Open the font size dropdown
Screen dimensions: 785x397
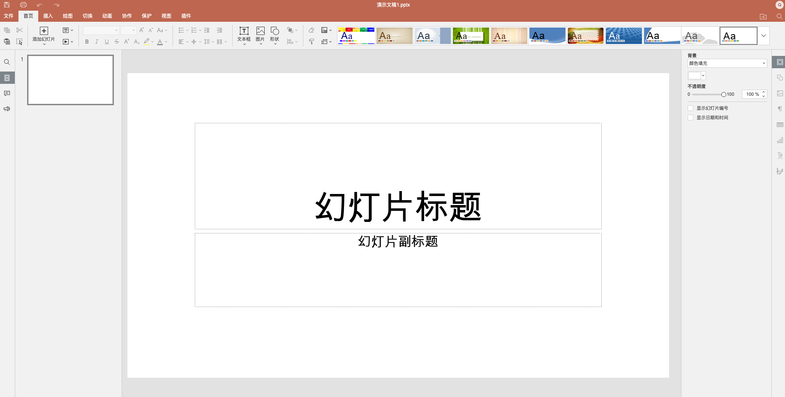(x=128, y=30)
